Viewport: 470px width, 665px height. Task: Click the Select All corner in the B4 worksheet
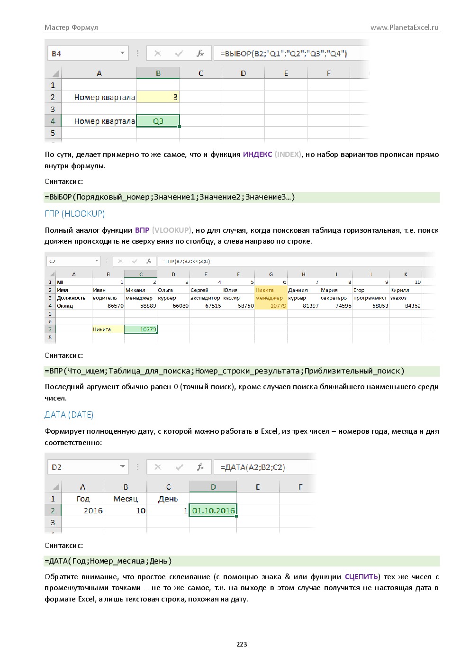[x=55, y=73]
